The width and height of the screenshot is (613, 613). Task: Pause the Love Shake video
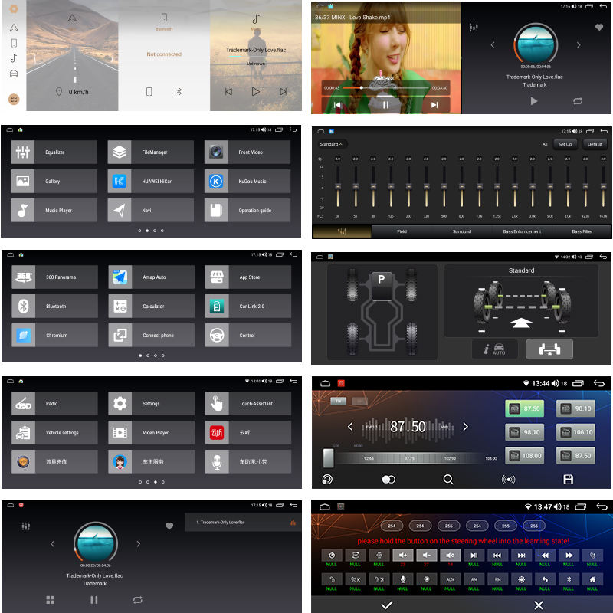[x=385, y=105]
